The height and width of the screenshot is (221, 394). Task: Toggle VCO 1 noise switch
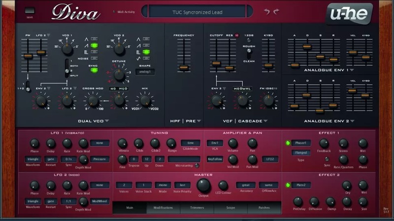pos(94,58)
